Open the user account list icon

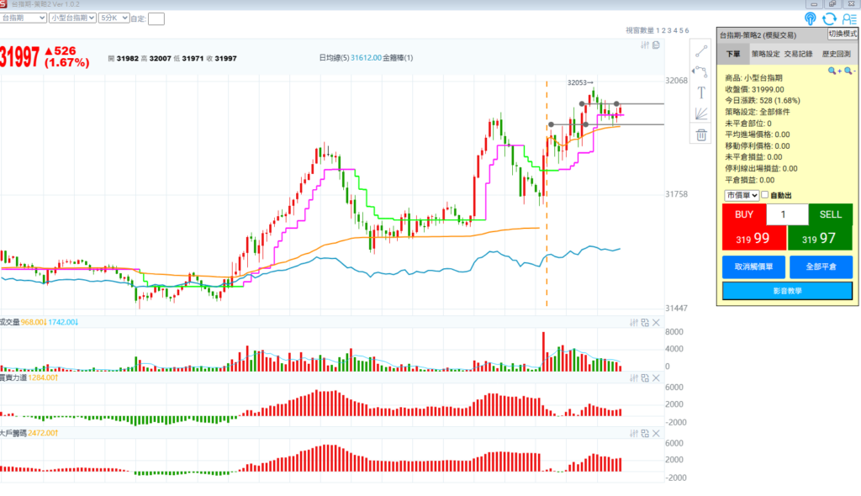point(848,18)
